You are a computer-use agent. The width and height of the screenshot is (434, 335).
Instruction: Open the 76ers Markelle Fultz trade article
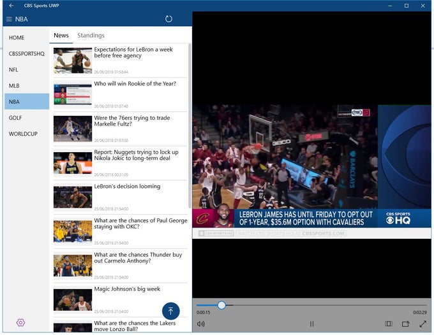(x=120, y=129)
